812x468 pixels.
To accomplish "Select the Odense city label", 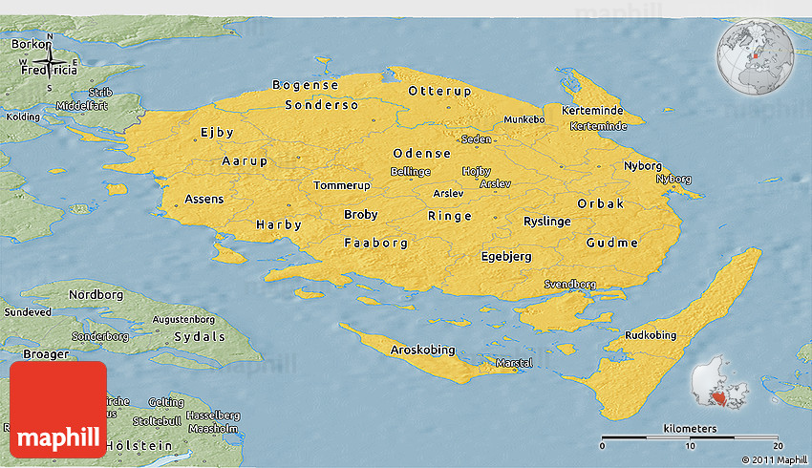I will point(421,153).
